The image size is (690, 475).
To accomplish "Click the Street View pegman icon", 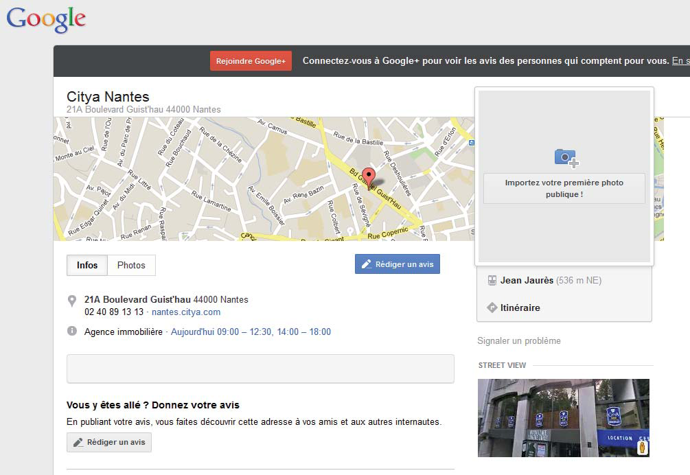I will tap(643, 448).
